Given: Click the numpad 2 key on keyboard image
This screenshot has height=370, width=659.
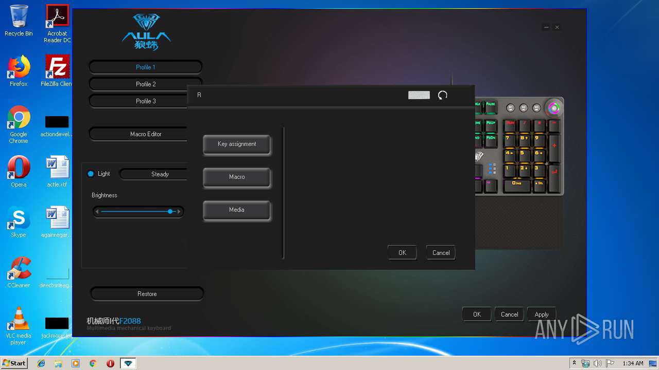Looking at the screenshot, I should point(525,171).
